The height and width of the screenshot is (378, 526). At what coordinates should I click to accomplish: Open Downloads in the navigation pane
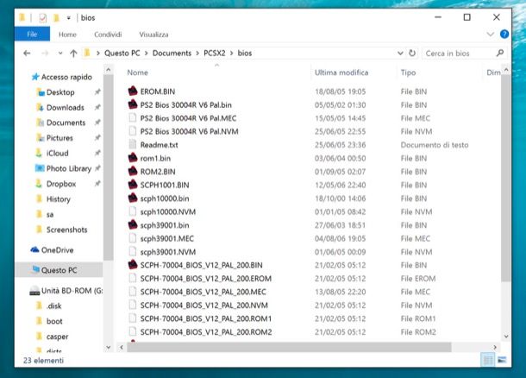[x=65, y=108]
